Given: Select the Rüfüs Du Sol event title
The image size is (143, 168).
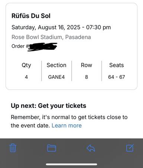Looking at the screenshot, I should tap(31, 16).
